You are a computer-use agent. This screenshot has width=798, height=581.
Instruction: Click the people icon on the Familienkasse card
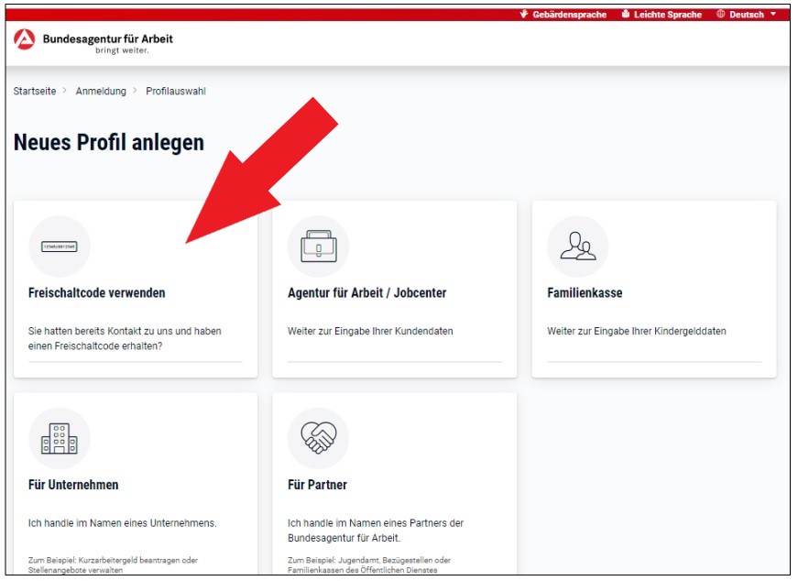[x=577, y=244]
